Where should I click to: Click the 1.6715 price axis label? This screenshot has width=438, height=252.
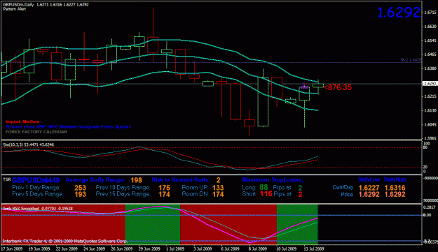tap(430, 13)
